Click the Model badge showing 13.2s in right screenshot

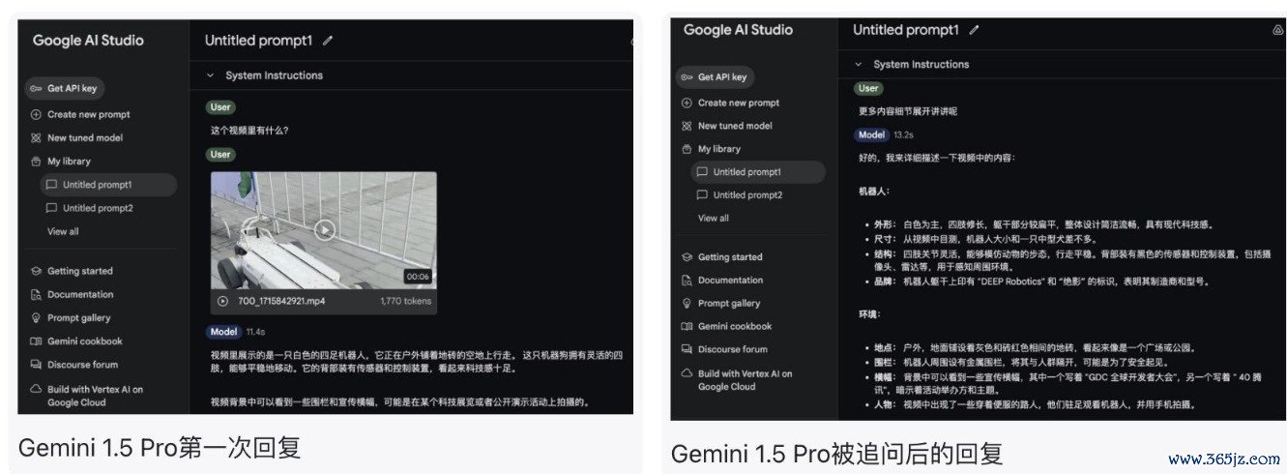871,134
